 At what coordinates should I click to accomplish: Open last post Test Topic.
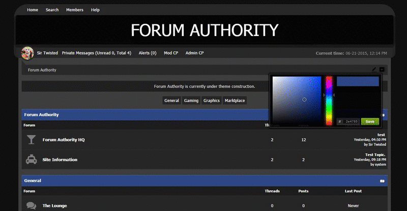pos(375,155)
